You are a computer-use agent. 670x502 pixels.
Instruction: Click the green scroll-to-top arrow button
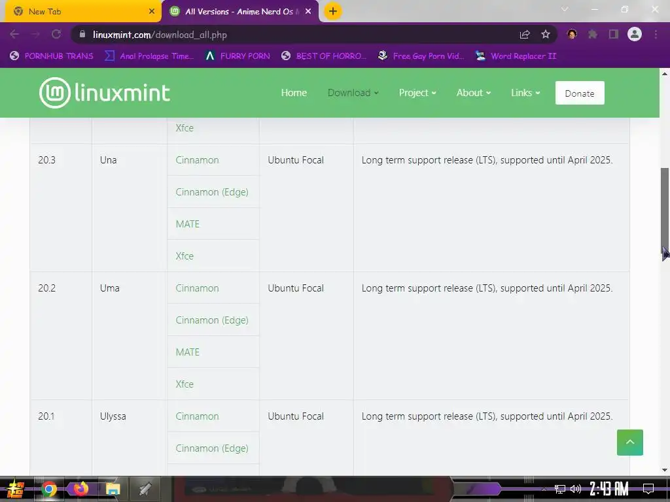pyautogui.click(x=630, y=443)
